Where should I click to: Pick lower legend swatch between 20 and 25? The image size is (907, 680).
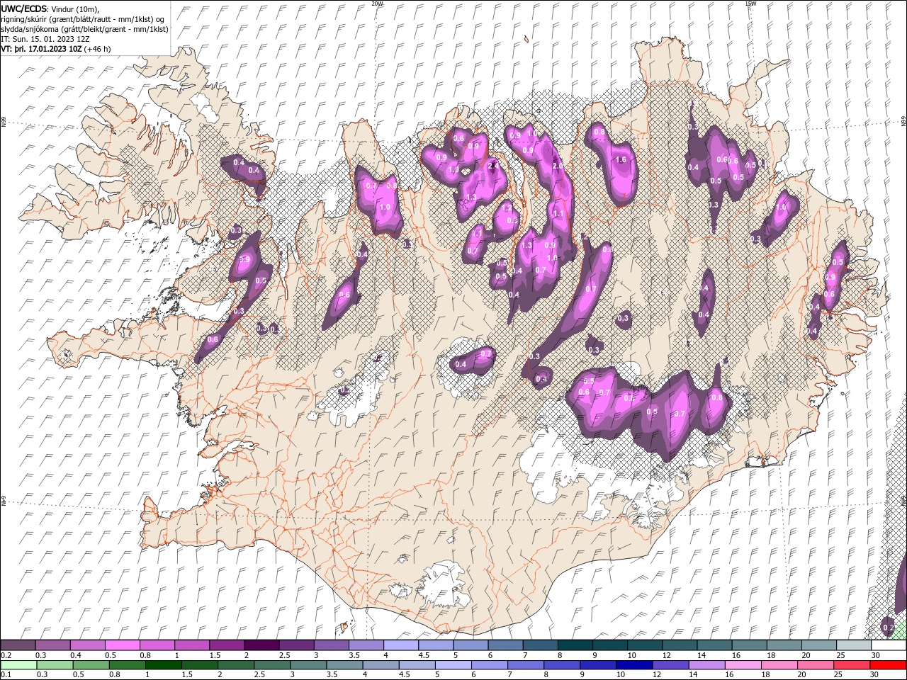click(816, 665)
